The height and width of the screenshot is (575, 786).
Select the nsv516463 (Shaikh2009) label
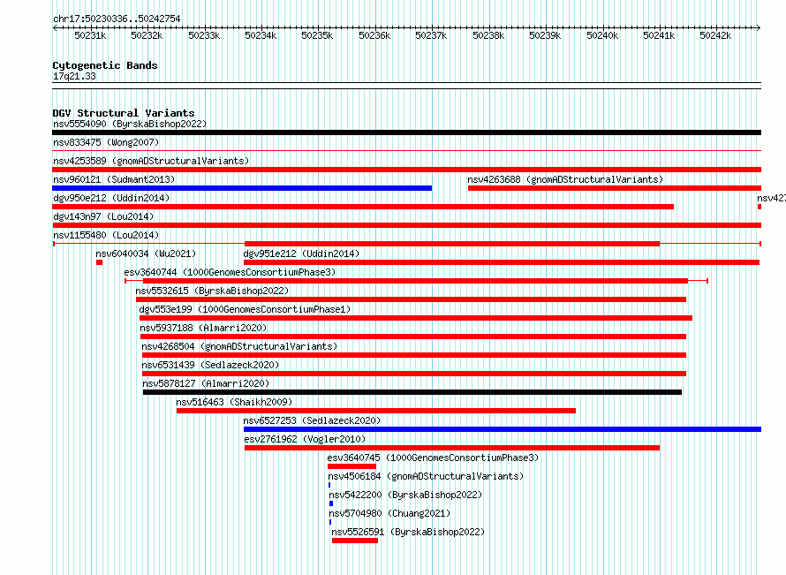pyautogui.click(x=234, y=402)
